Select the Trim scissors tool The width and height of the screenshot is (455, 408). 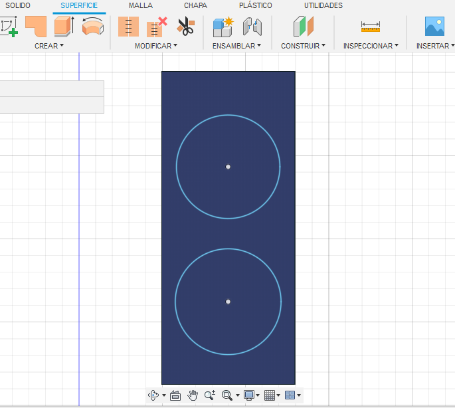186,27
